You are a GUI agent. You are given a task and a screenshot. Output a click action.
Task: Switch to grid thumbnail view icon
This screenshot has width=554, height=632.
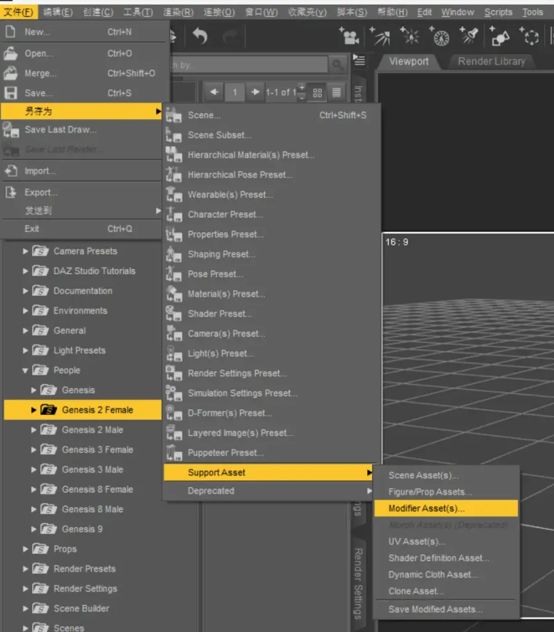coord(318,93)
